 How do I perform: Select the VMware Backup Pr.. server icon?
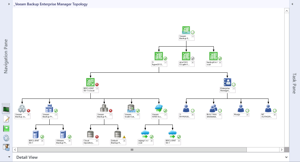(63, 134)
